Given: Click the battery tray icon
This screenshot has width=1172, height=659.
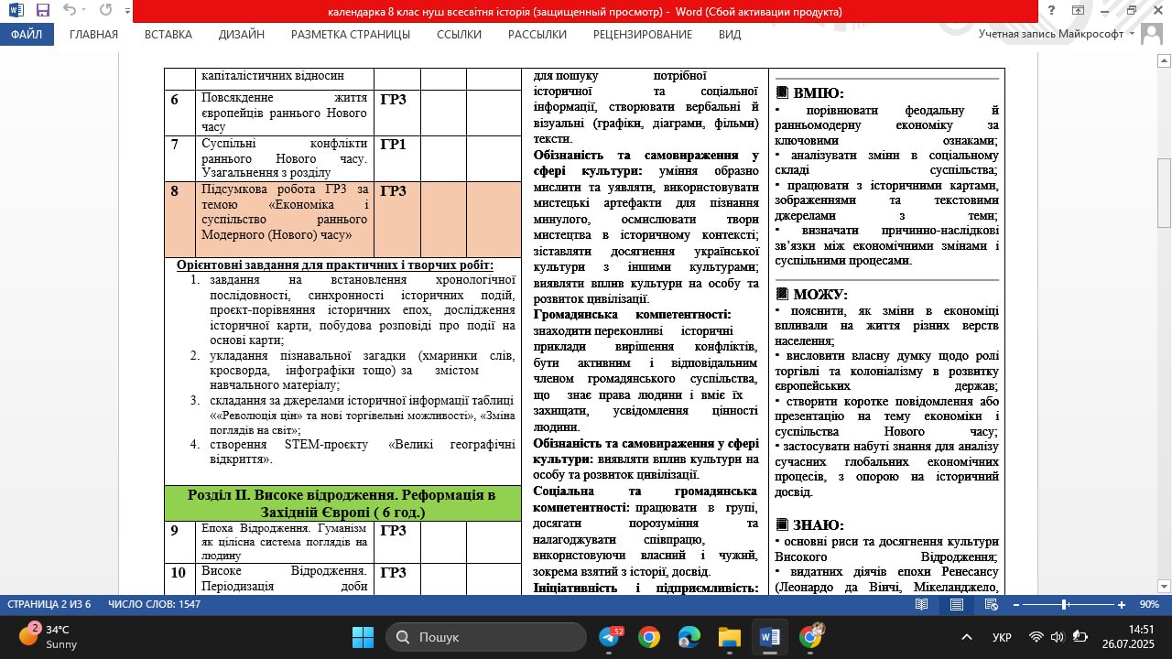Looking at the screenshot, I should (x=1080, y=637).
